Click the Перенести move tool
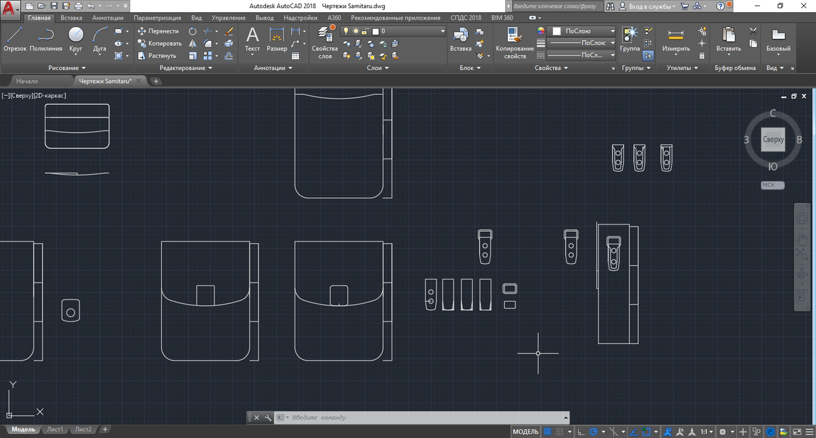 pyautogui.click(x=158, y=31)
